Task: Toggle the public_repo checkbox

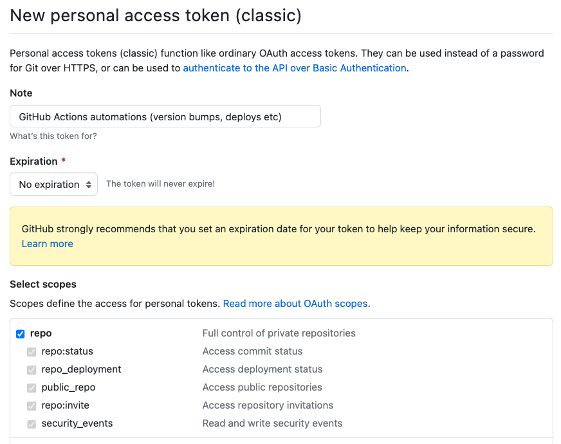Action: (32, 388)
